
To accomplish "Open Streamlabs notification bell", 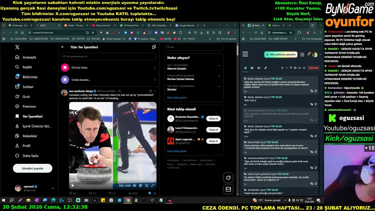I will (x=308, y=55).
